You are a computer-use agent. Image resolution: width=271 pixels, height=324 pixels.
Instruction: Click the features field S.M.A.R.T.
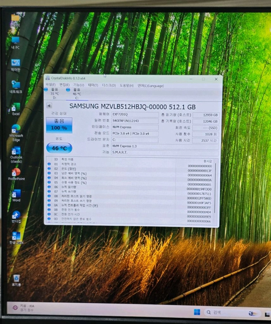165,152
